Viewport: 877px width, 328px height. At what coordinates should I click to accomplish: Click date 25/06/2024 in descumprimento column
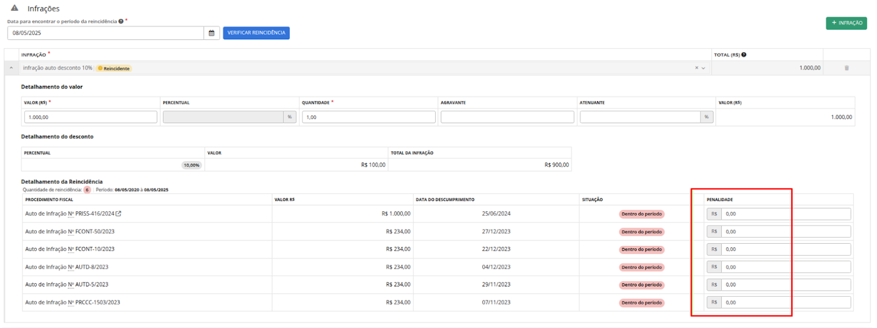pyautogui.click(x=496, y=214)
